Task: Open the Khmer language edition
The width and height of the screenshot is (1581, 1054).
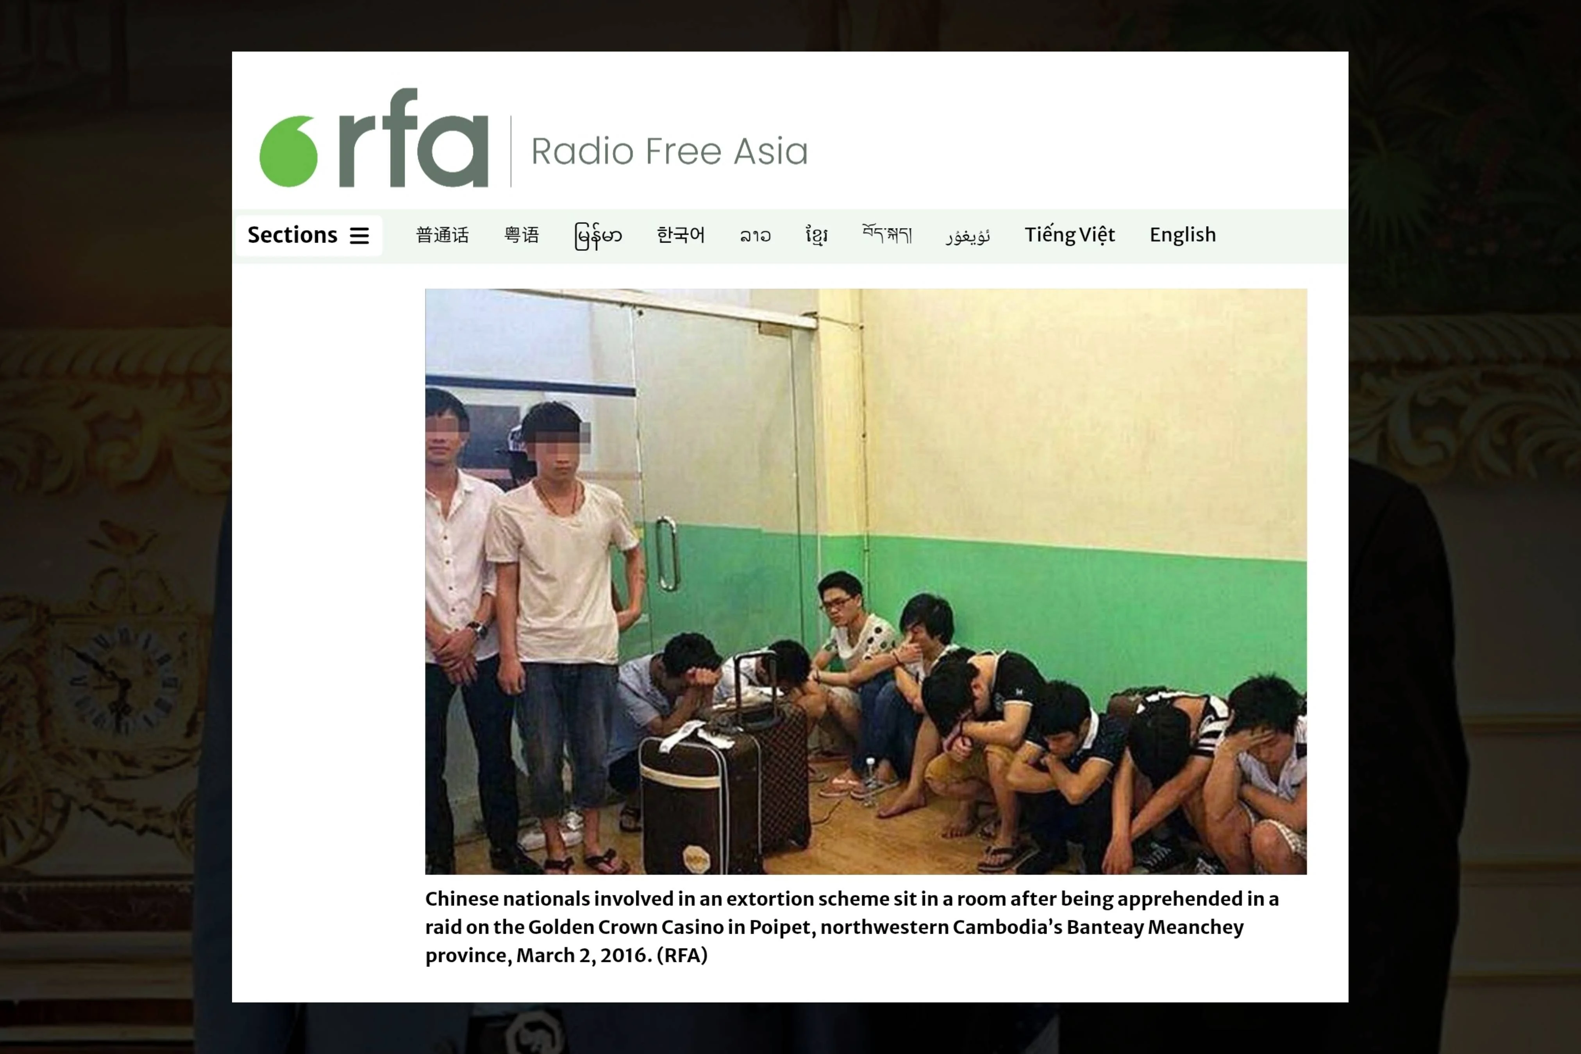Action: (x=817, y=235)
